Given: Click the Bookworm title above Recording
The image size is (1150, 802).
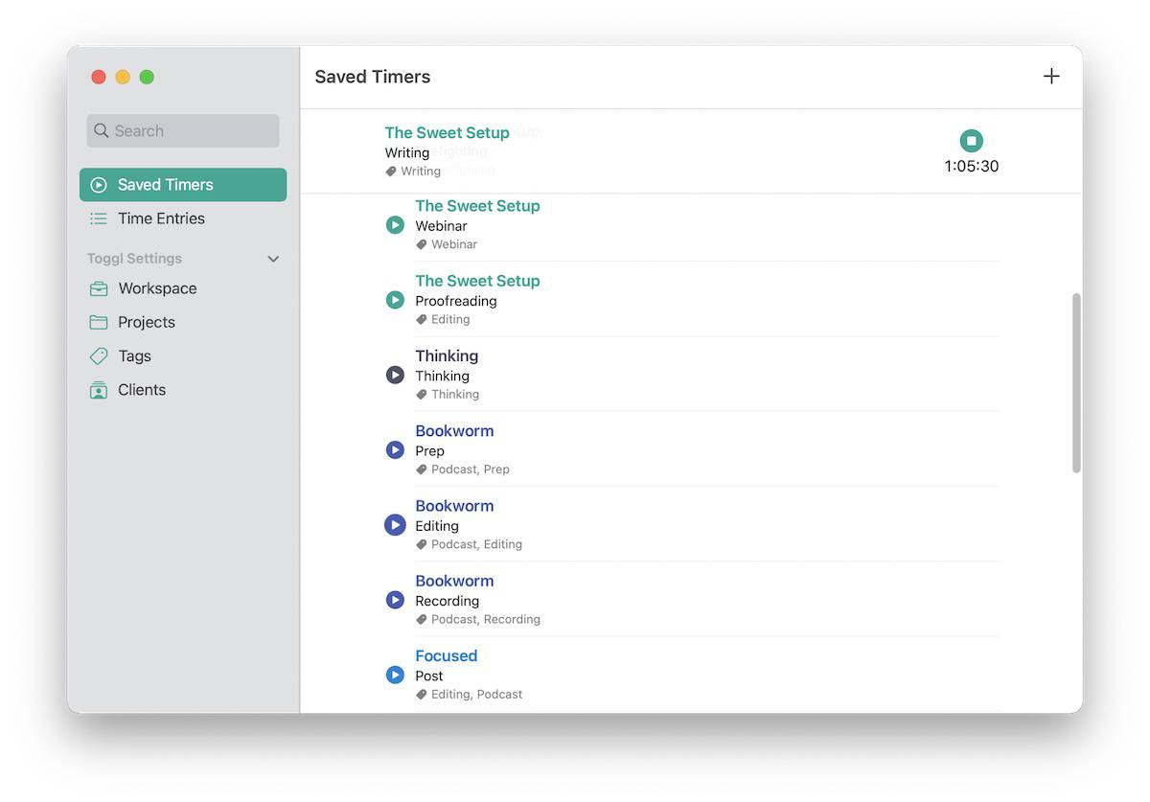Looking at the screenshot, I should coord(454,581).
